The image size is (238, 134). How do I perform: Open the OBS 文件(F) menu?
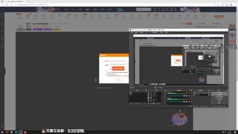[x=131, y=32]
